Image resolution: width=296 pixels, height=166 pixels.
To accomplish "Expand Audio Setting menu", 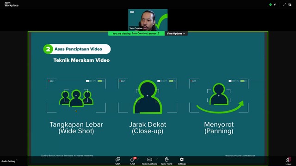I will point(17,160).
